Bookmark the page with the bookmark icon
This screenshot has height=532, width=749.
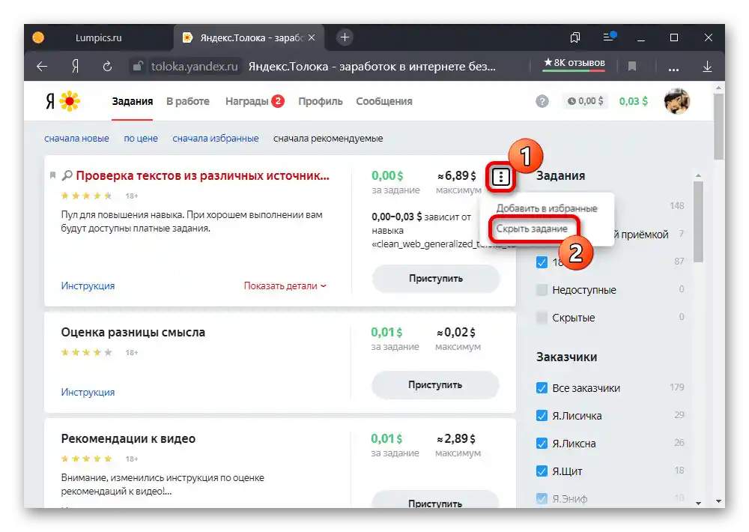632,67
